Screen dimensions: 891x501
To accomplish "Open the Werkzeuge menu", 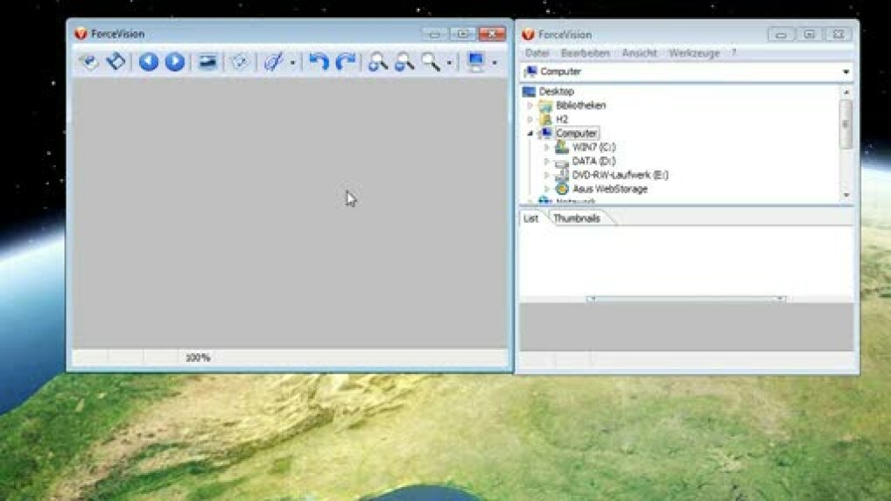I will [693, 53].
